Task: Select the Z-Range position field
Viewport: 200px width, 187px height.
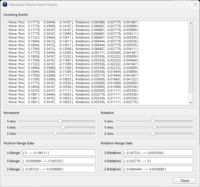Action: [x=59, y=169]
